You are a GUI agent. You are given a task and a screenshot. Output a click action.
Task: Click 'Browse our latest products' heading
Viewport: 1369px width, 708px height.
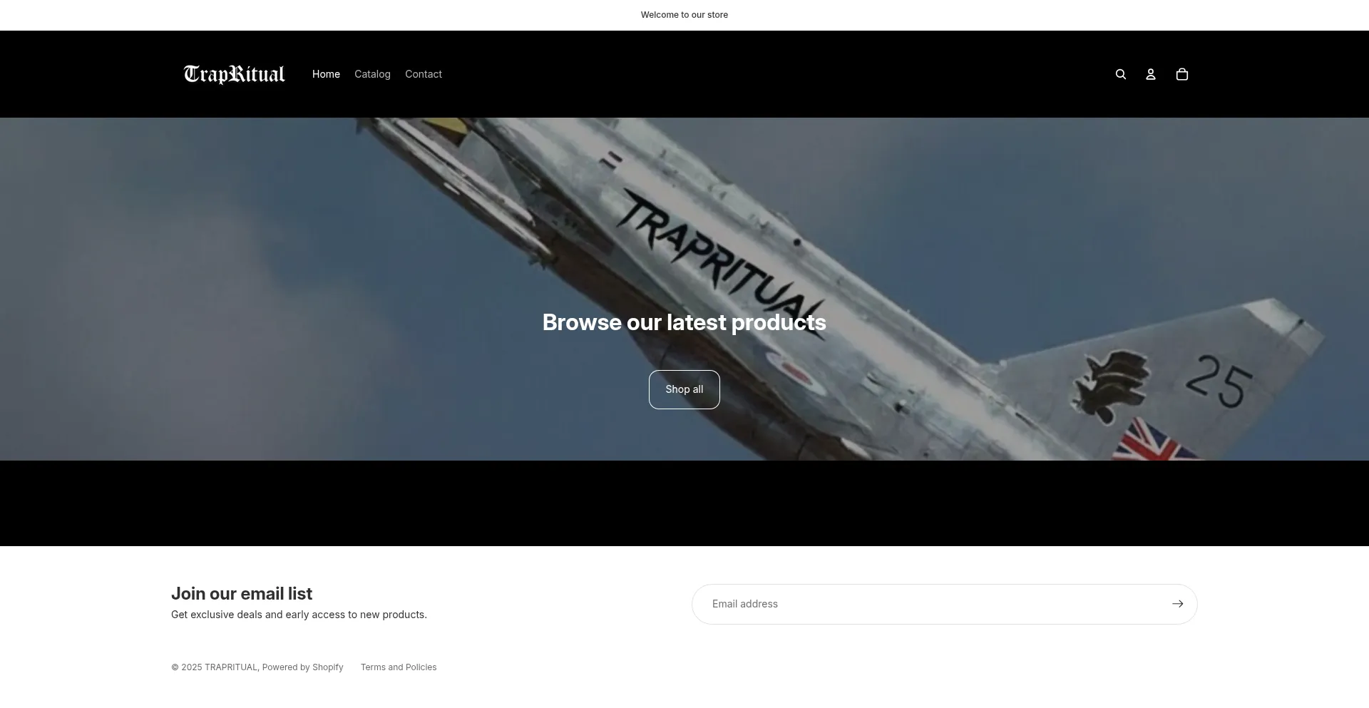point(684,322)
